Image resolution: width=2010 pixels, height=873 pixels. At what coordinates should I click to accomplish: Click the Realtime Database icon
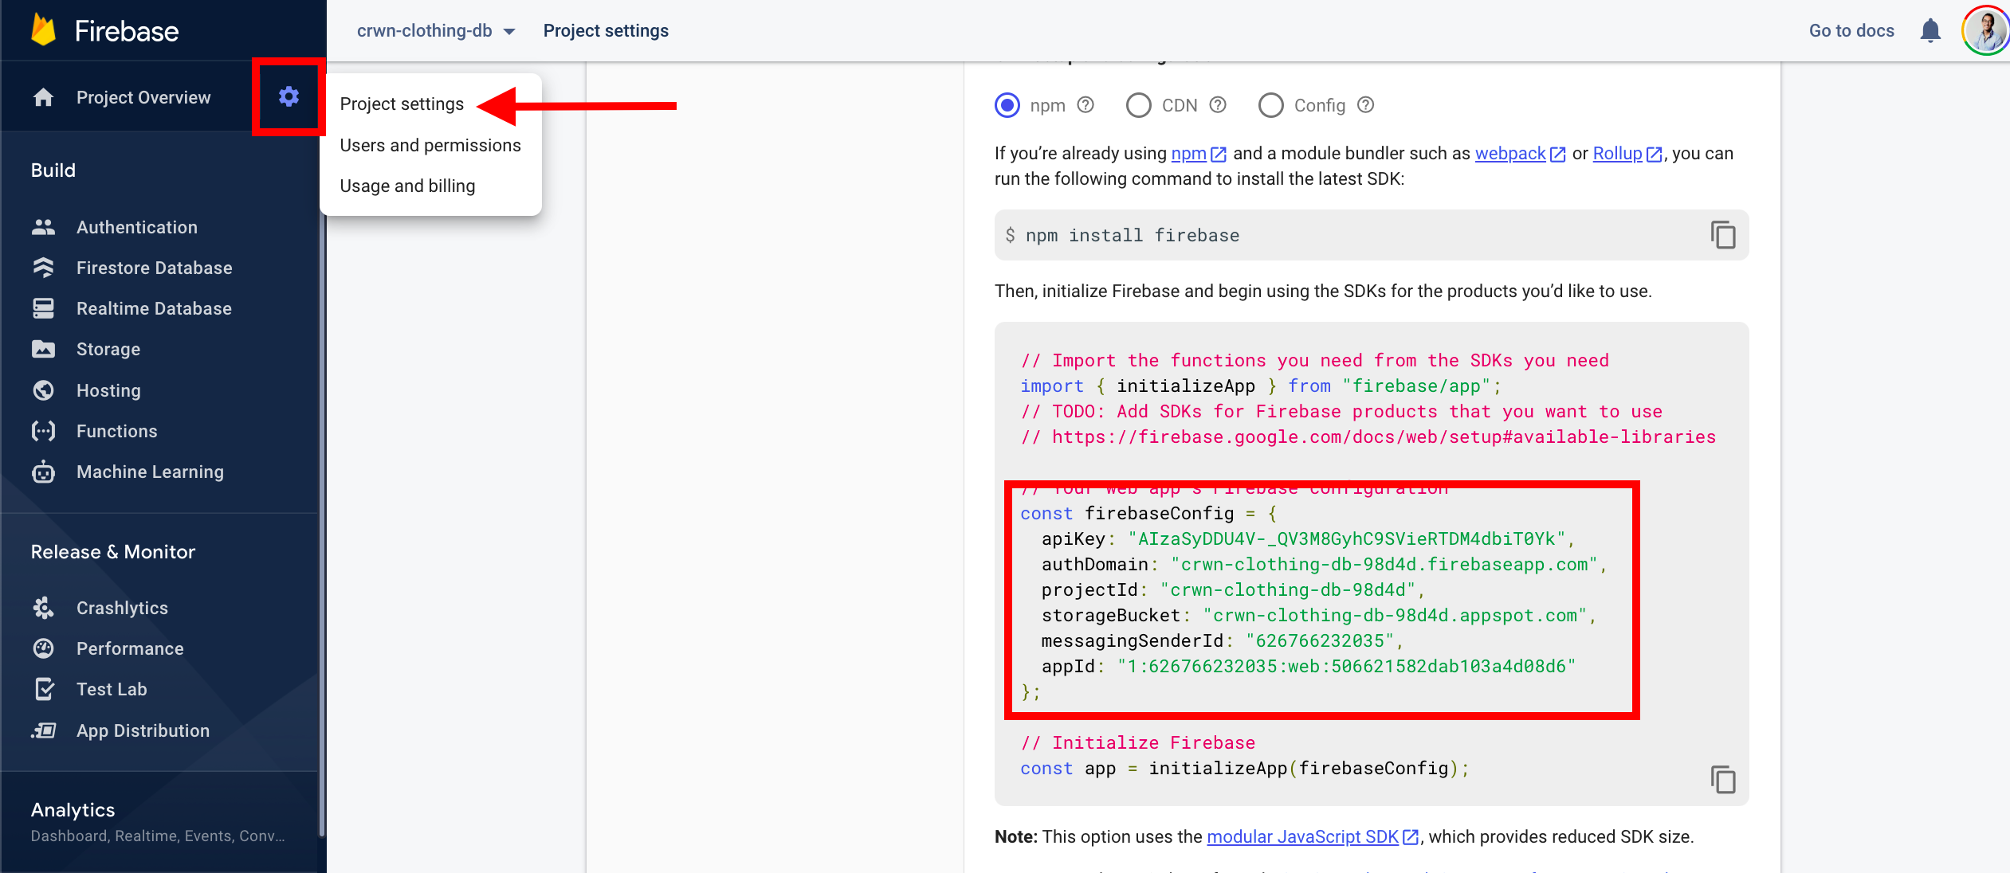click(43, 308)
